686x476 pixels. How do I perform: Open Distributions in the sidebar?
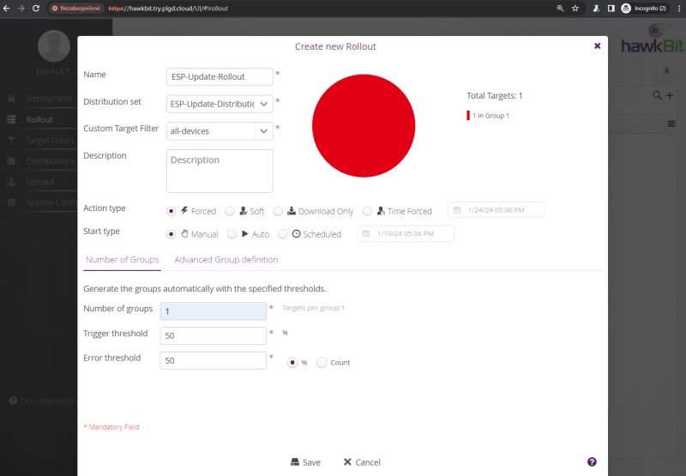pos(51,161)
